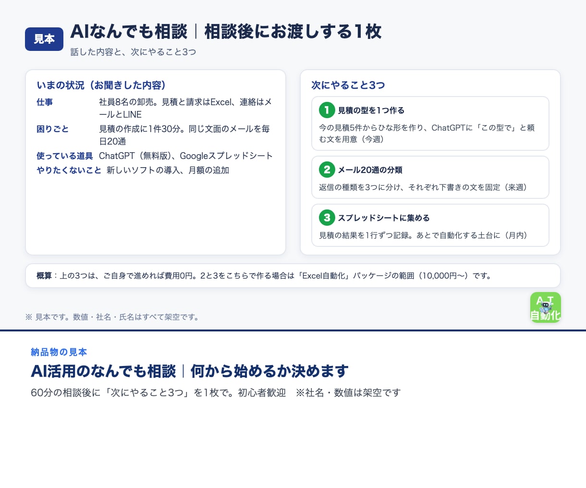This screenshot has width=586, height=488.
Task: Click the card title メール20通の分類
Action: [370, 170]
